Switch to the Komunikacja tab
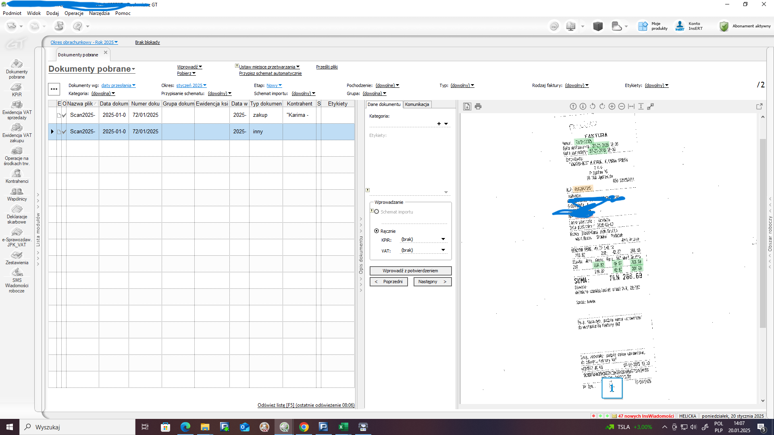This screenshot has height=435, width=774. [417, 104]
